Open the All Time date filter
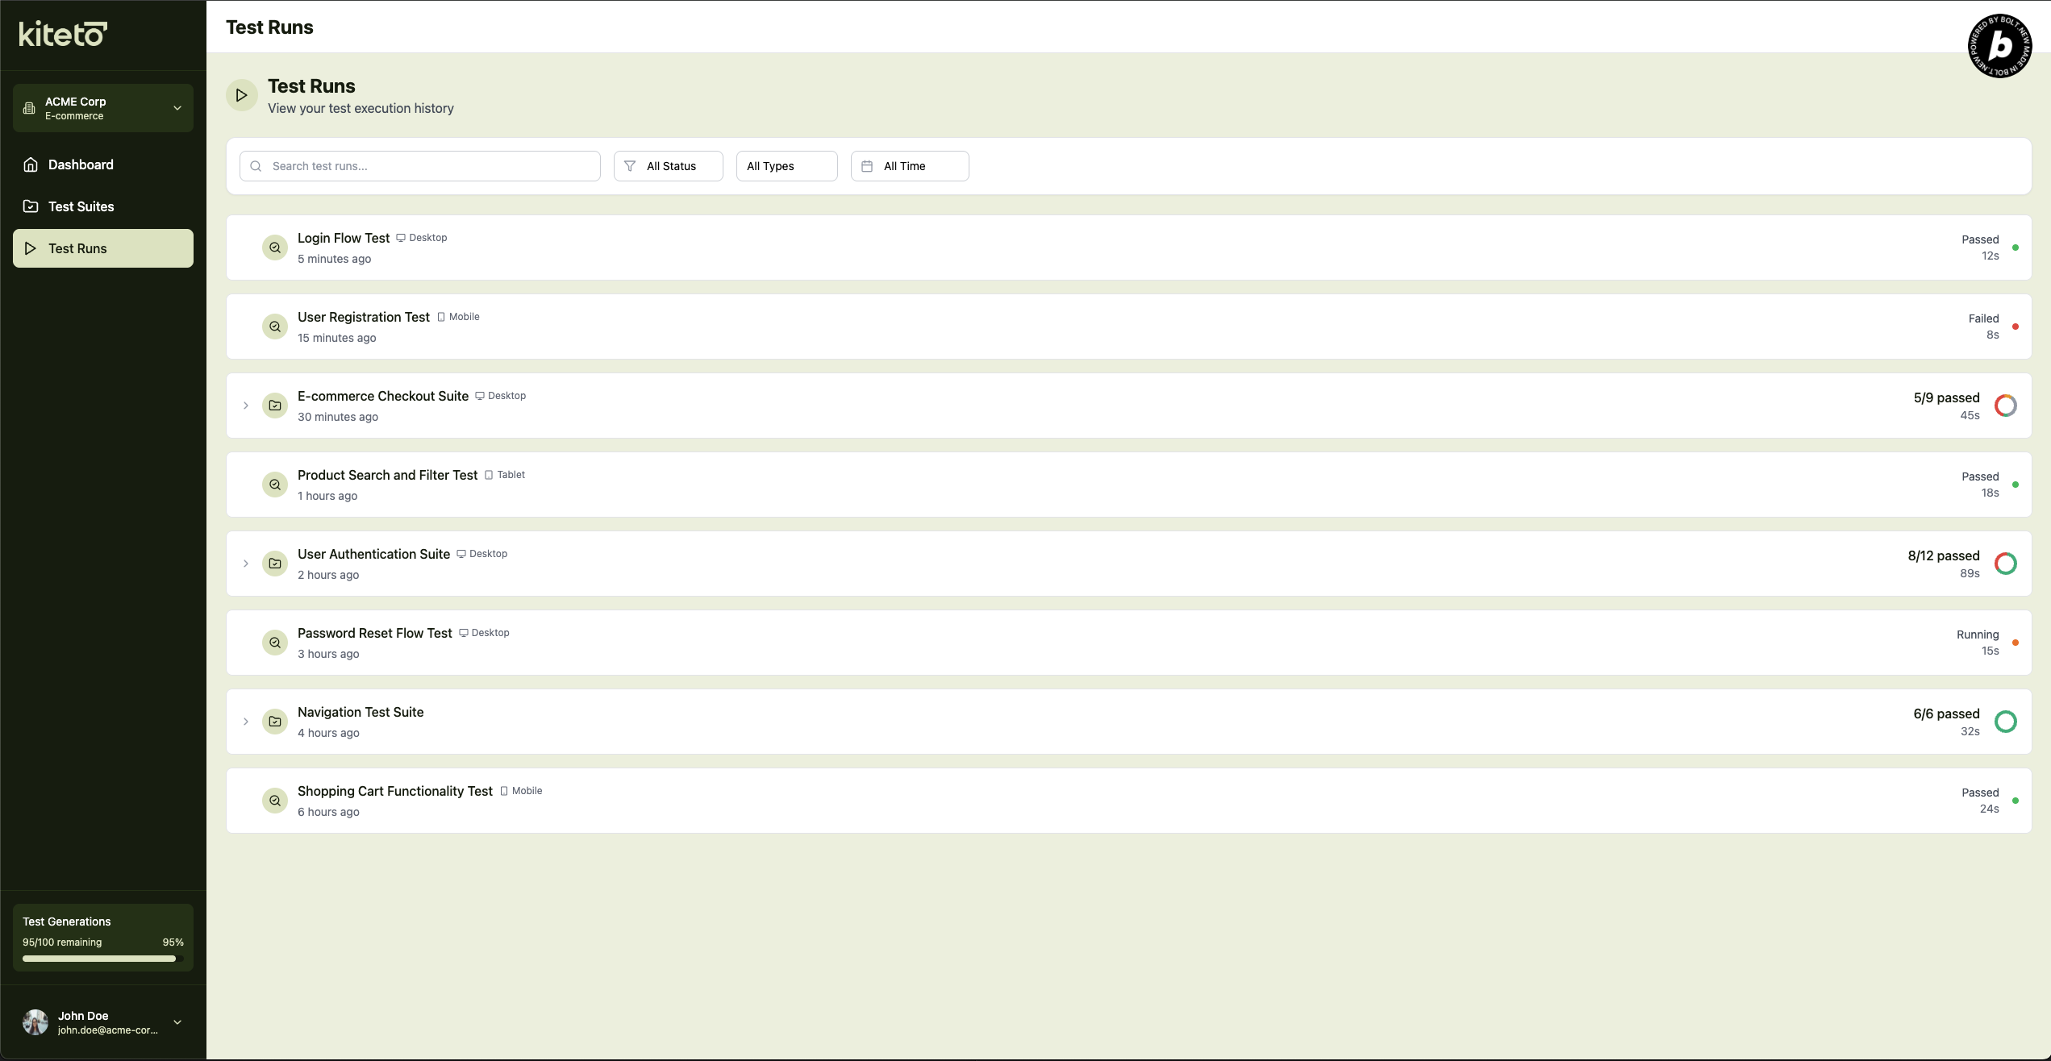The height and width of the screenshot is (1061, 2051). coord(909,166)
